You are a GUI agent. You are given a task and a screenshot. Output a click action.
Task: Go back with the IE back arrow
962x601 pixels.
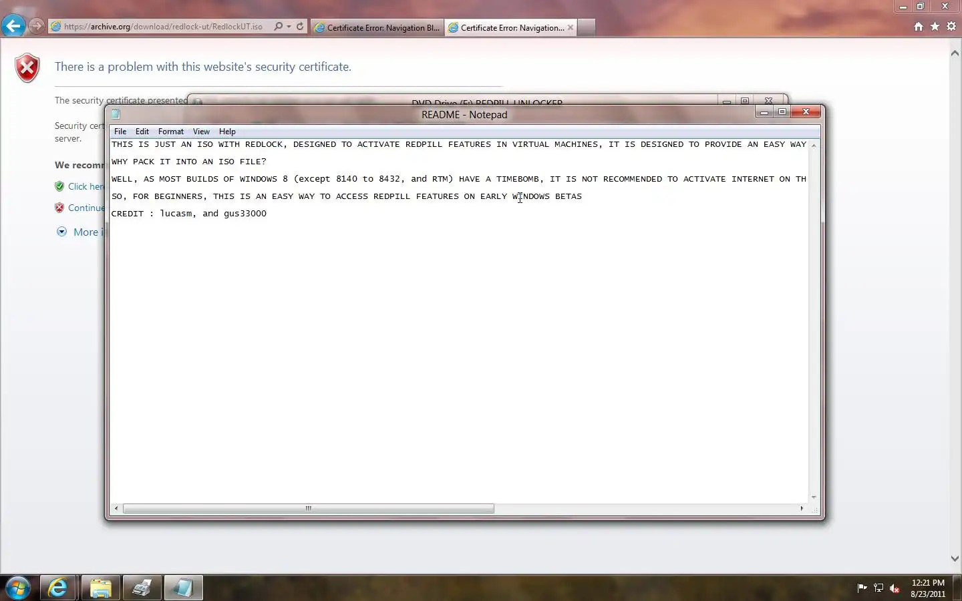[13, 26]
